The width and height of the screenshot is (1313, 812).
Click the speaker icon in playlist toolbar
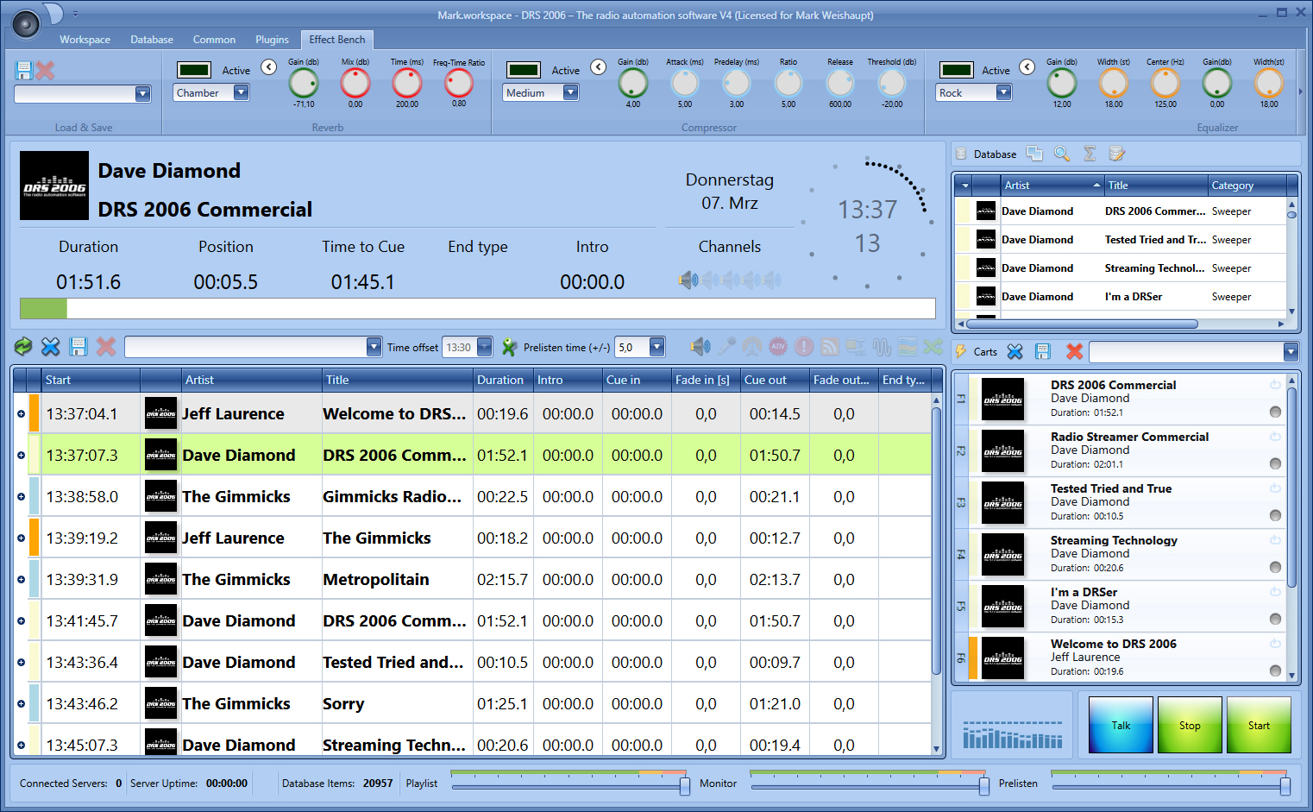tap(700, 347)
